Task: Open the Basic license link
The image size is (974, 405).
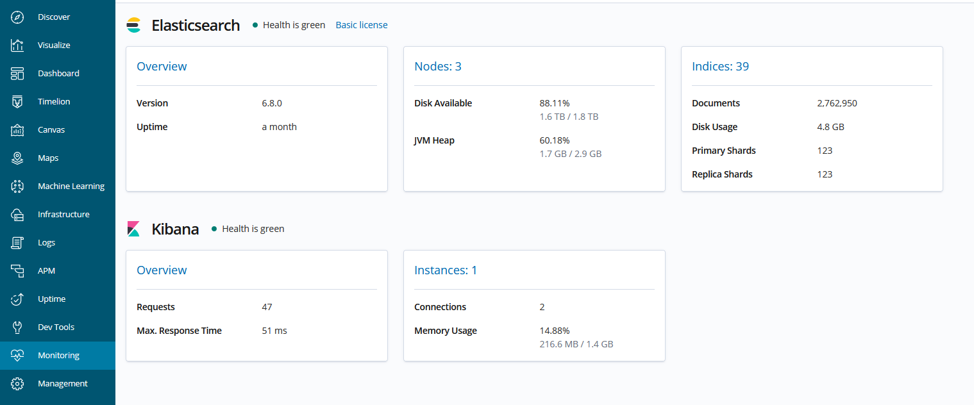Action: (362, 25)
